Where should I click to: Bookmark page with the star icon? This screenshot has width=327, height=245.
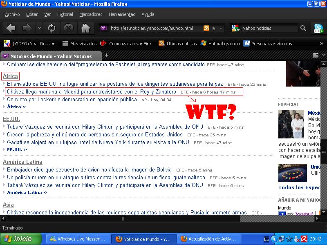point(214,28)
